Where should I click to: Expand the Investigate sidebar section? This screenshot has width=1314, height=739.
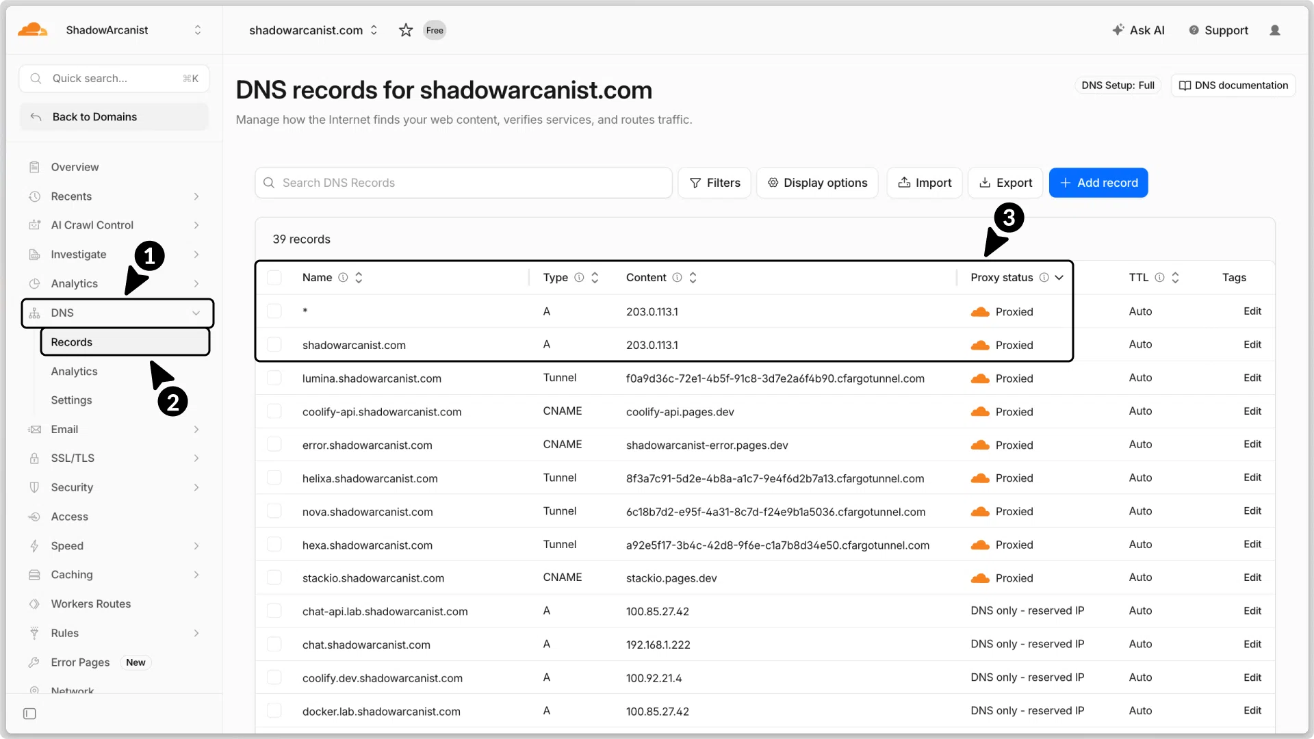pos(196,255)
